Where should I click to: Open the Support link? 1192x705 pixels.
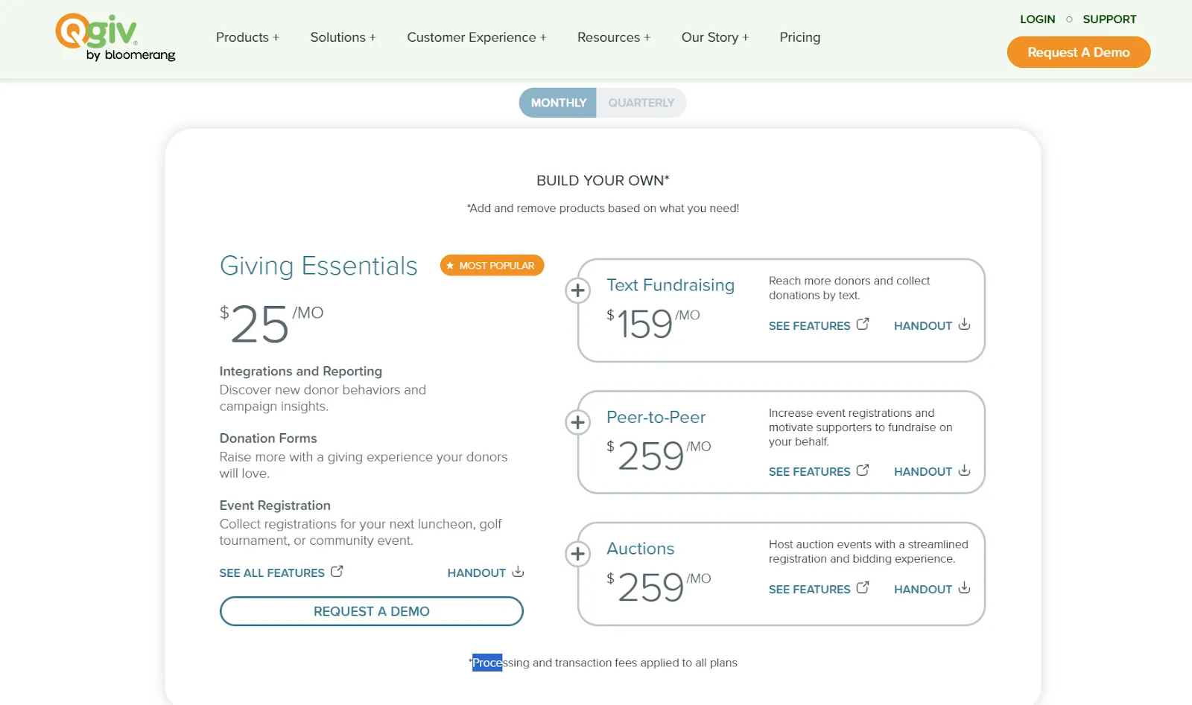[x=1109, y=19]
